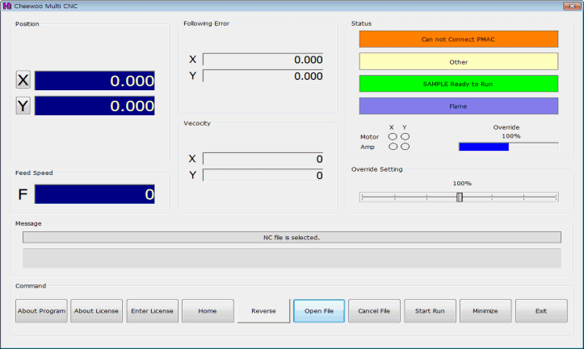Click the Velocity Y field
This screenshot has width=584, height=349.
click(263, 176)
